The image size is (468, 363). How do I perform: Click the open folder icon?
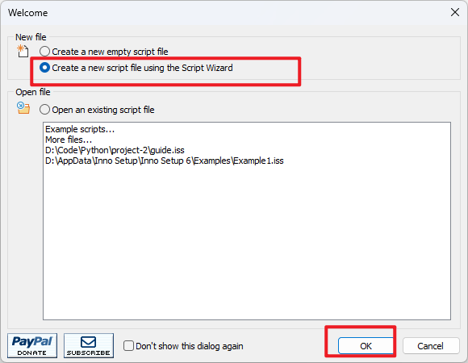pyautogui.click(x=23, y=108)
